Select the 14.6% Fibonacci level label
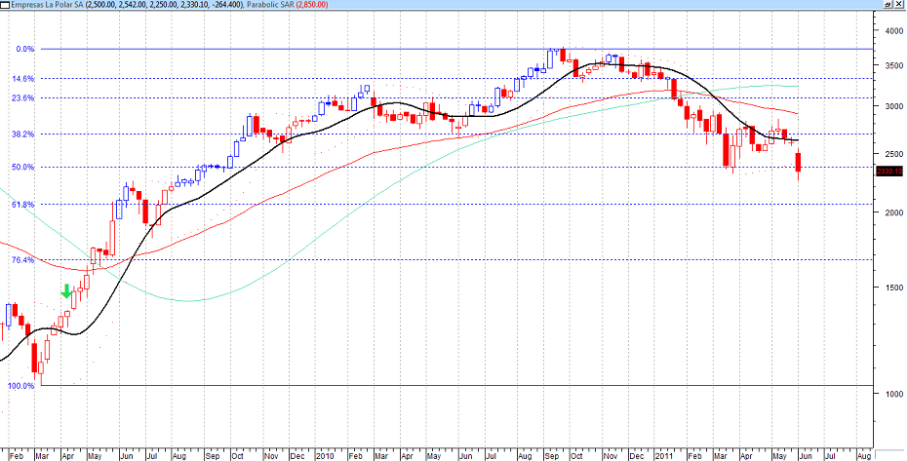This screenshot has width=908, height=461. click(x=23, y=79)
